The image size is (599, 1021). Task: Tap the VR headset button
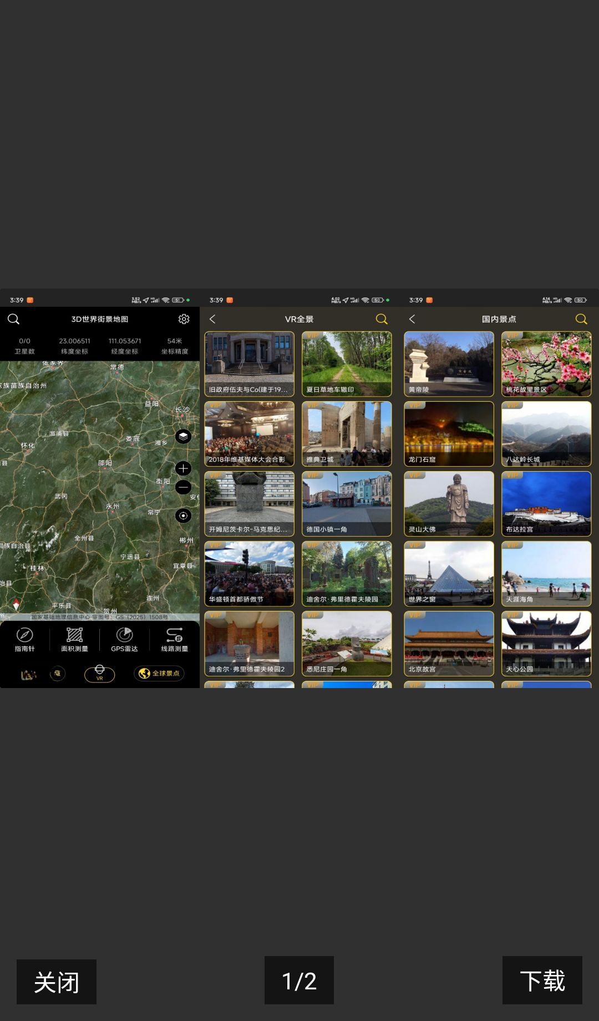[100, 674]
